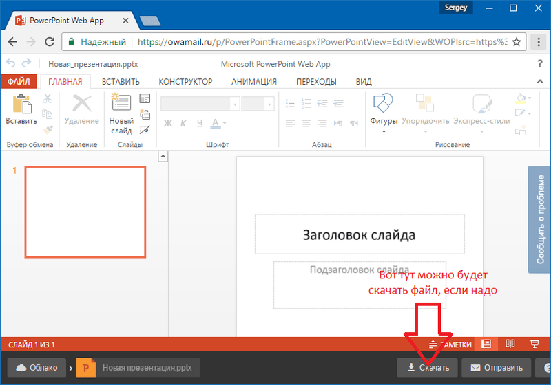
Task: Switch to reading view book icon
Action: coord(510,344)
